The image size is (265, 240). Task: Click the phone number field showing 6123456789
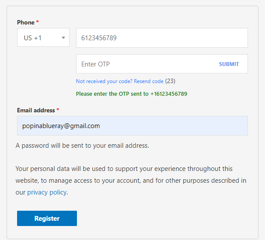pos(162,38)
